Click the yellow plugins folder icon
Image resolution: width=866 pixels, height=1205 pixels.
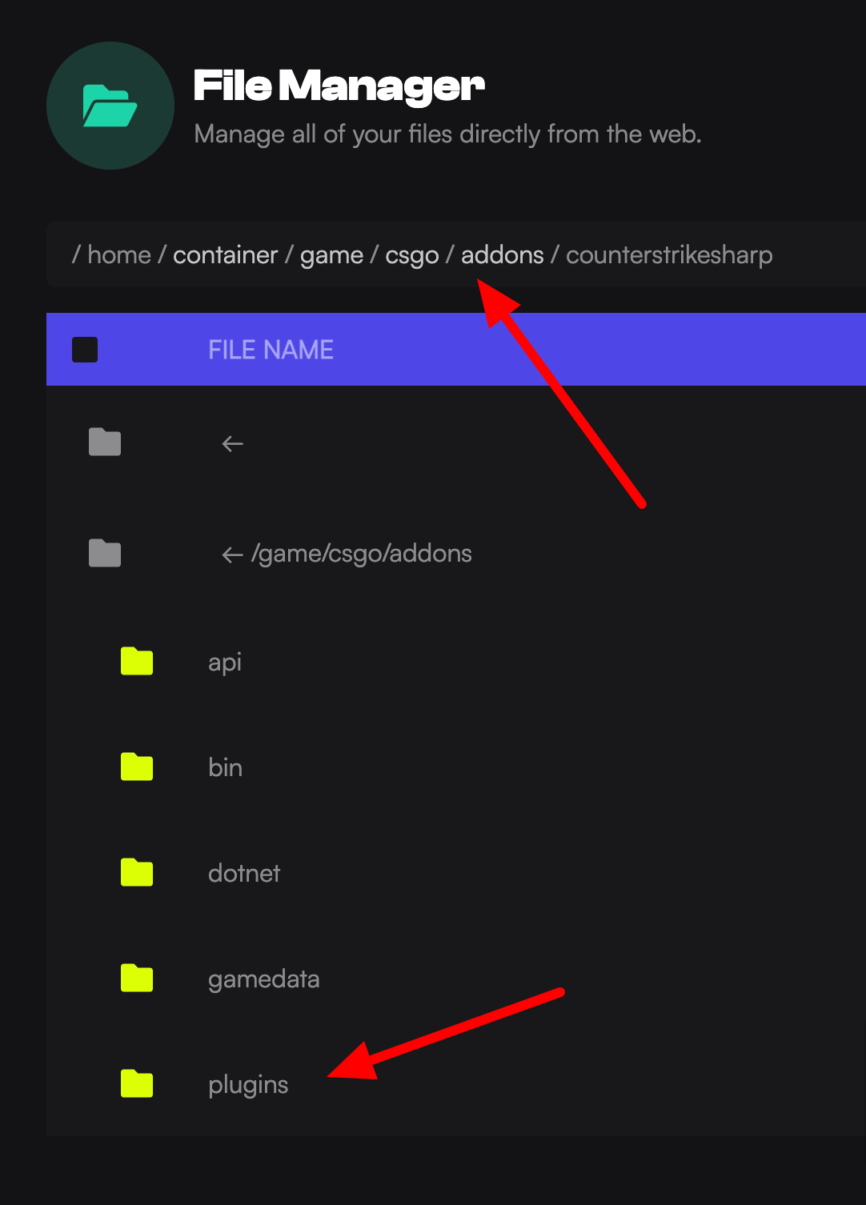pyautogui.click(x=137, y=1084)
